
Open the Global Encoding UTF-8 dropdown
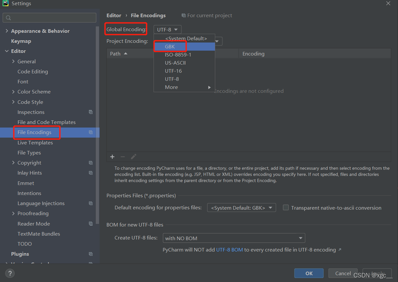pyautogui.click(x=168, y=30)
